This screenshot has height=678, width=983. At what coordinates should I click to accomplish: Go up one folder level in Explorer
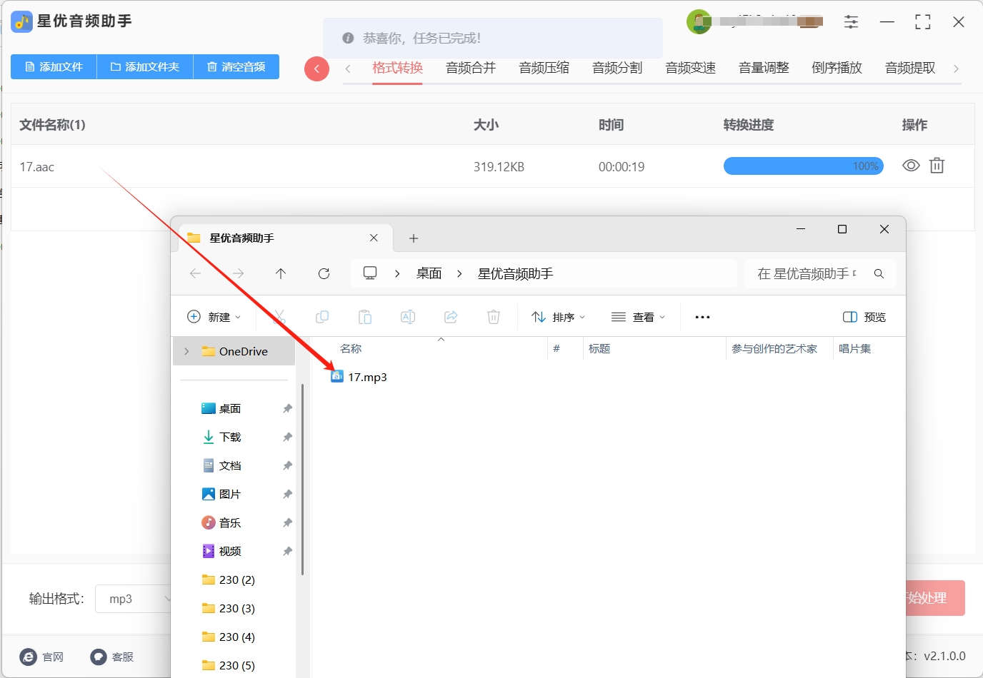click(x=281, y=273)
